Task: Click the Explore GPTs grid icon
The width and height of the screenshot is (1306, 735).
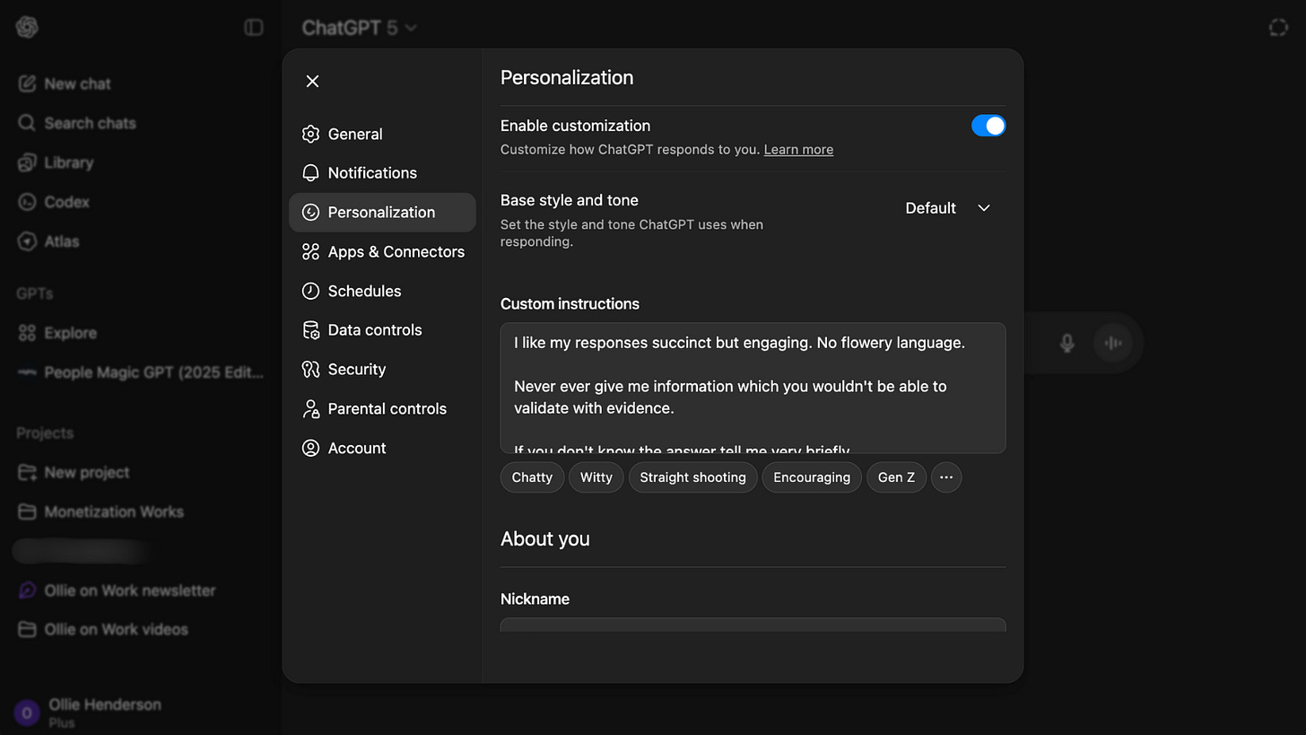Action: coord(27,333)
